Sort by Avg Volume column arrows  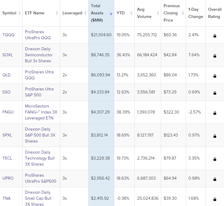(158, 13)
